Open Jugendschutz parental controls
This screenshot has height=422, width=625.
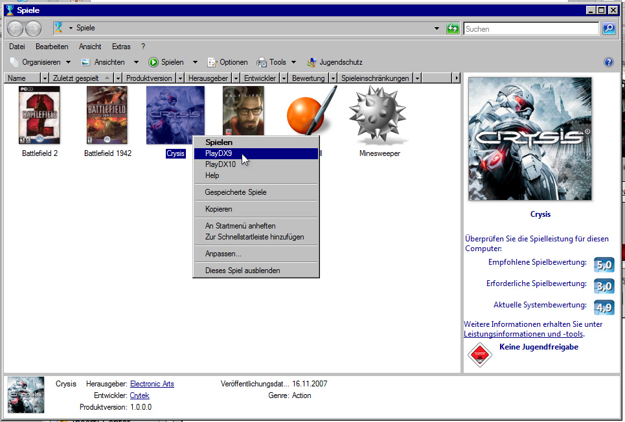coord(334,62)
